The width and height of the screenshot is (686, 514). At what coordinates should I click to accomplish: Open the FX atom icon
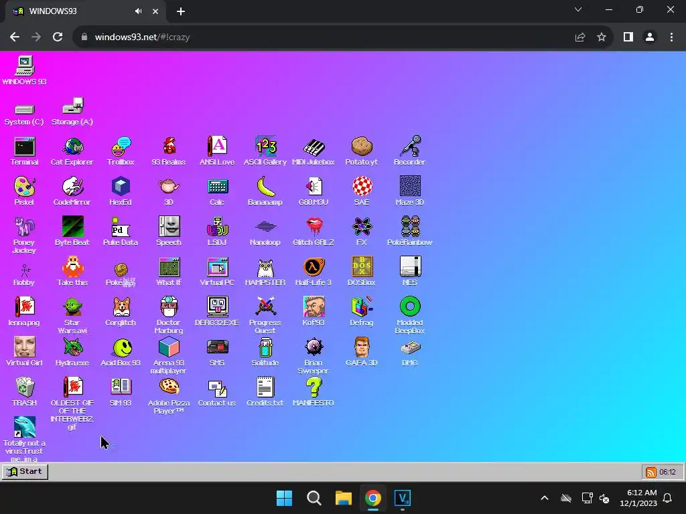coord(362,232)
